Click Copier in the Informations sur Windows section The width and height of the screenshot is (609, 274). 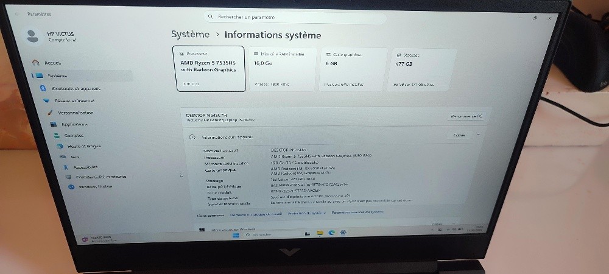(437, 224)
